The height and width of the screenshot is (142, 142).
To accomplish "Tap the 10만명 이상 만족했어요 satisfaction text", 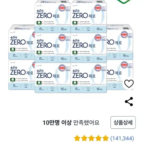I will tap(71, 123).
